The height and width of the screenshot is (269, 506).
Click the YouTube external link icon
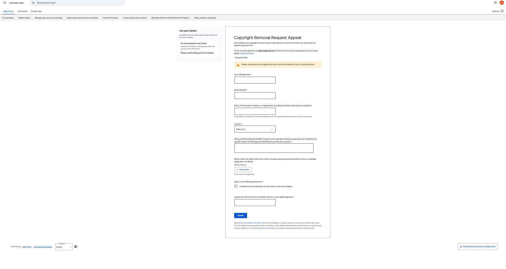click(502, 11)
